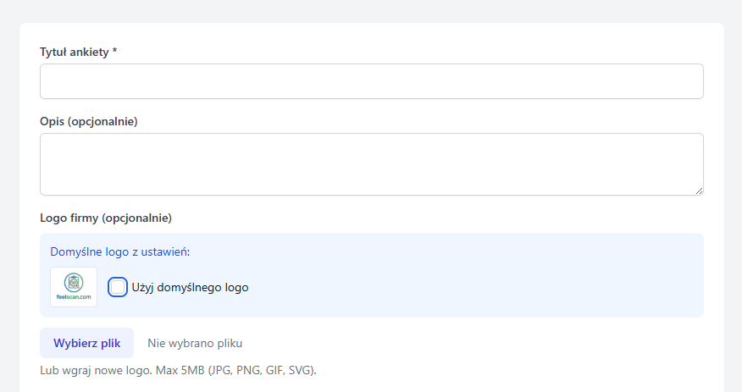Enable the Użyj domyślnego logo checkbox
The image size is (742, 392).
click(x=118, y=287)
